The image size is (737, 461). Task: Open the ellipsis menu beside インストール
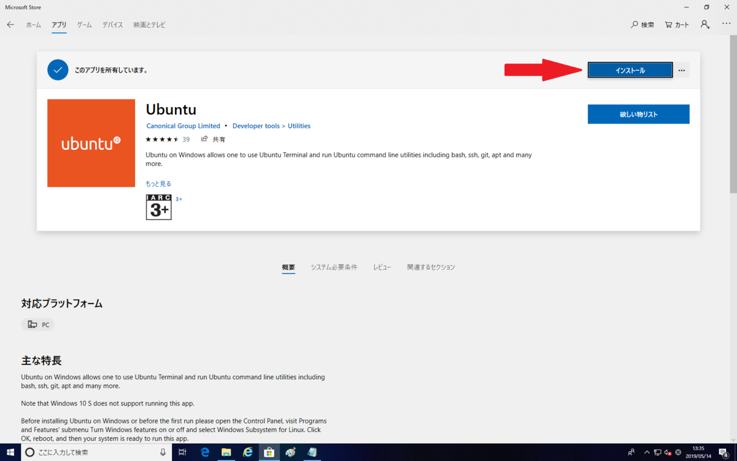point(682,70)
